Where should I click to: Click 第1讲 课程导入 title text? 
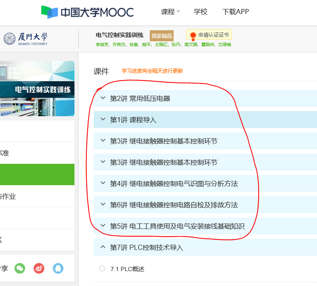point(133,120)
